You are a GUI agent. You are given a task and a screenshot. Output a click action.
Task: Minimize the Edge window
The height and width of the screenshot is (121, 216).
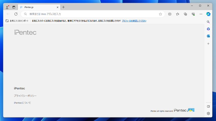(192, 6)
